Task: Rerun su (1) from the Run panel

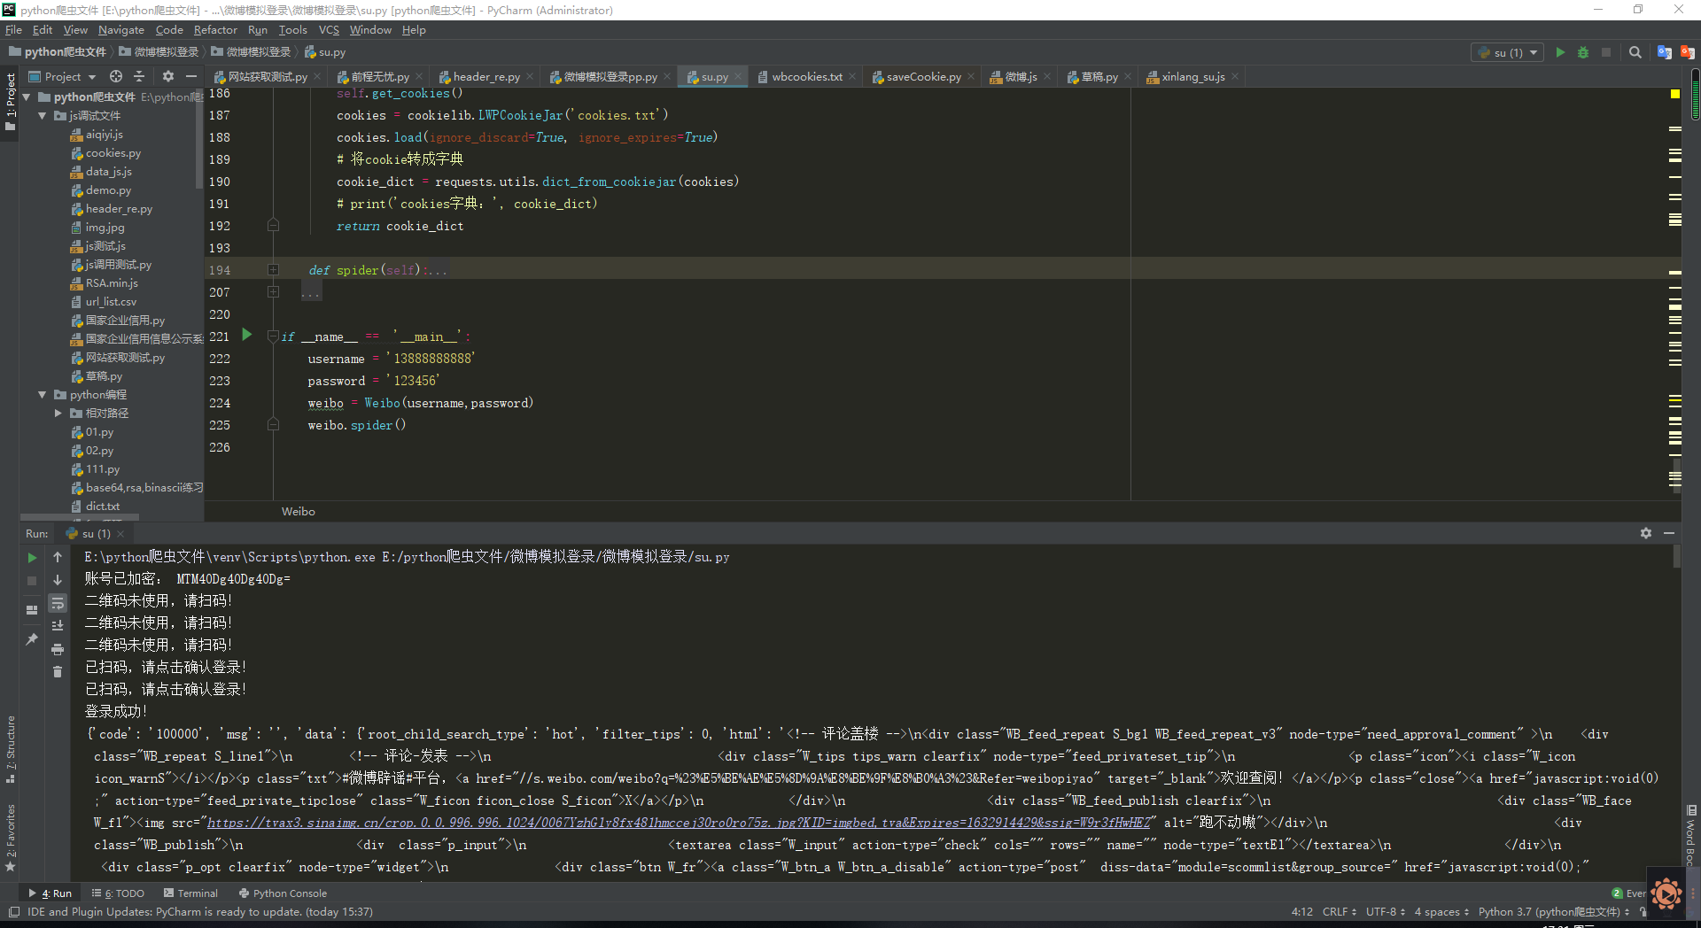Action: click(32, 558)
